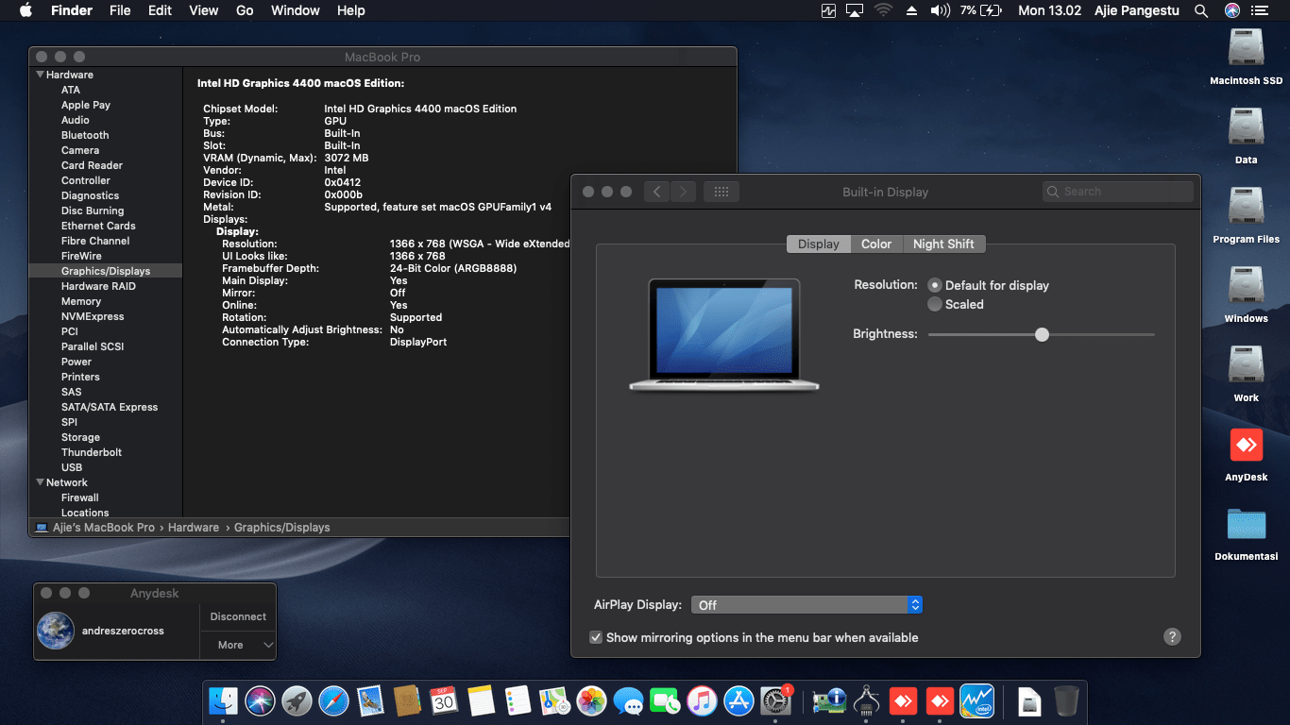1290x725 pixels.
Task: Toggle Show mirroring options checkbox
Action: click(x=596, y=637)
